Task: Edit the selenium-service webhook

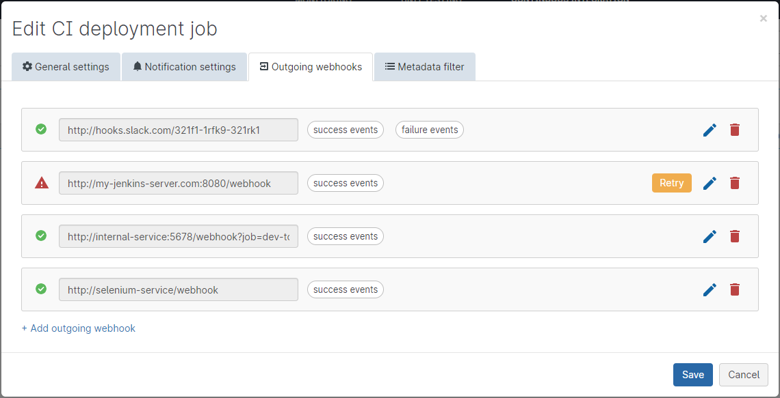Action: click(x=710, y=289)
